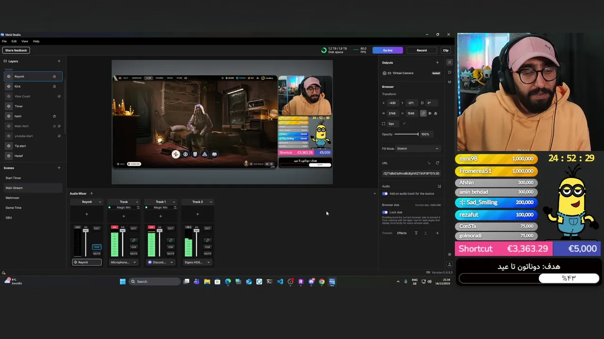Image resolution: width=604 pixels, height=339 pixels.
Task: Click the Go live button
Action: point(387,50)
